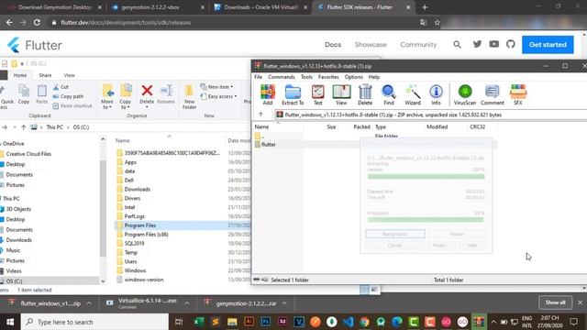Screen dimensions: 587x330
Task: Open Flutter's GitHub icon
Action: coord(511,44)
